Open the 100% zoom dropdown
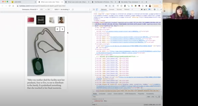Screen dimensions: 198x106 (57, 10)
